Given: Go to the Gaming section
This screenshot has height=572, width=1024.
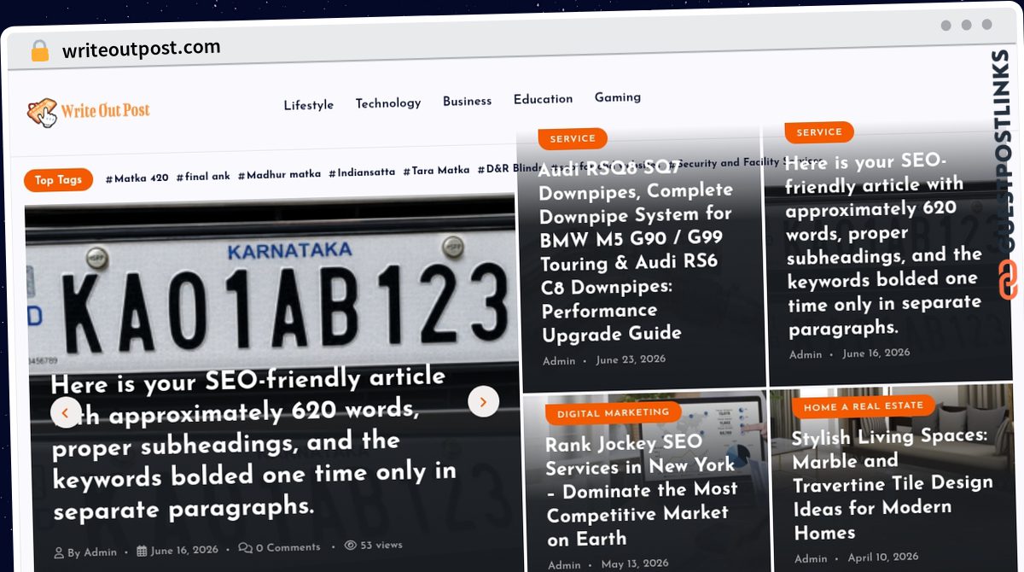Looking at the screenshot, I should (x=618, y=97).
